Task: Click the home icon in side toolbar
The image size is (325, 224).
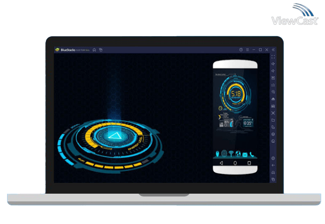Action: pyautogui.click(x=273, y=173)
